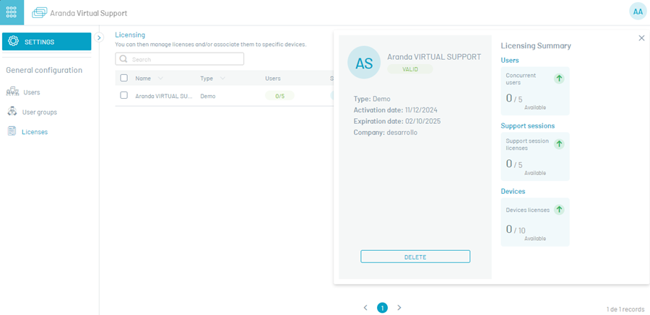Click the Licenses document icon
Image resolution: width=650 pixels, height=315 pixels.
click(x=12, y=132)
